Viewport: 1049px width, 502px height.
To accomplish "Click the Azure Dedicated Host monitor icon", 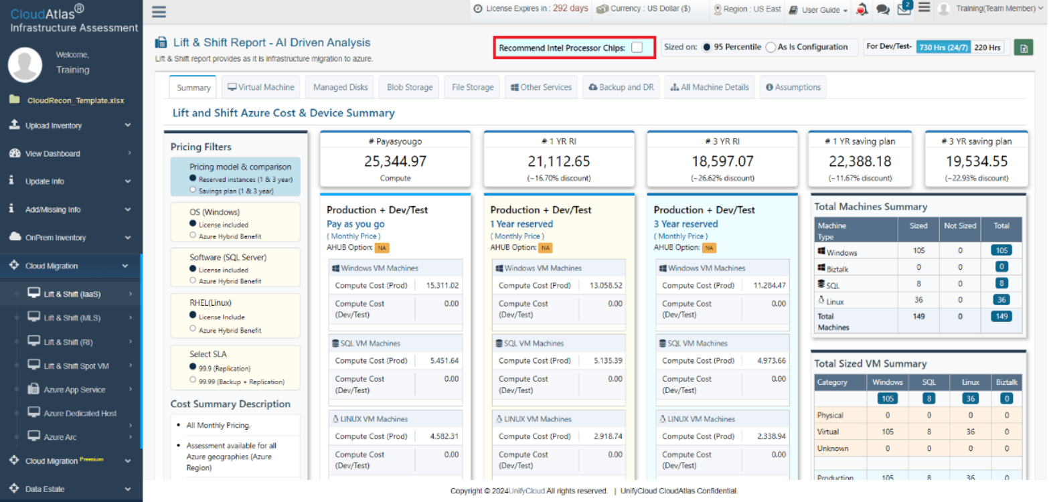I will (33, 412).
